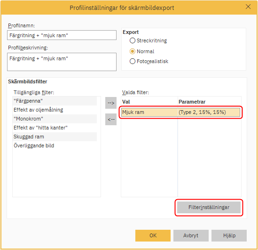Viewport: 258px width, 250px height.
Task: Click the Profilbeskrivning text box
Action: click(x=62, y=62)
